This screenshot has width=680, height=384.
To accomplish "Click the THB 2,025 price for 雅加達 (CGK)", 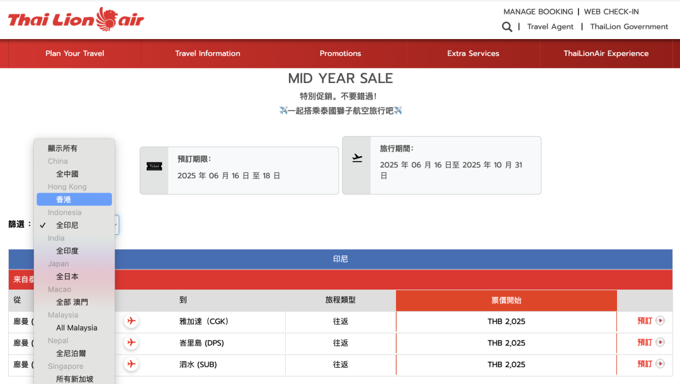I will [506, 321].
